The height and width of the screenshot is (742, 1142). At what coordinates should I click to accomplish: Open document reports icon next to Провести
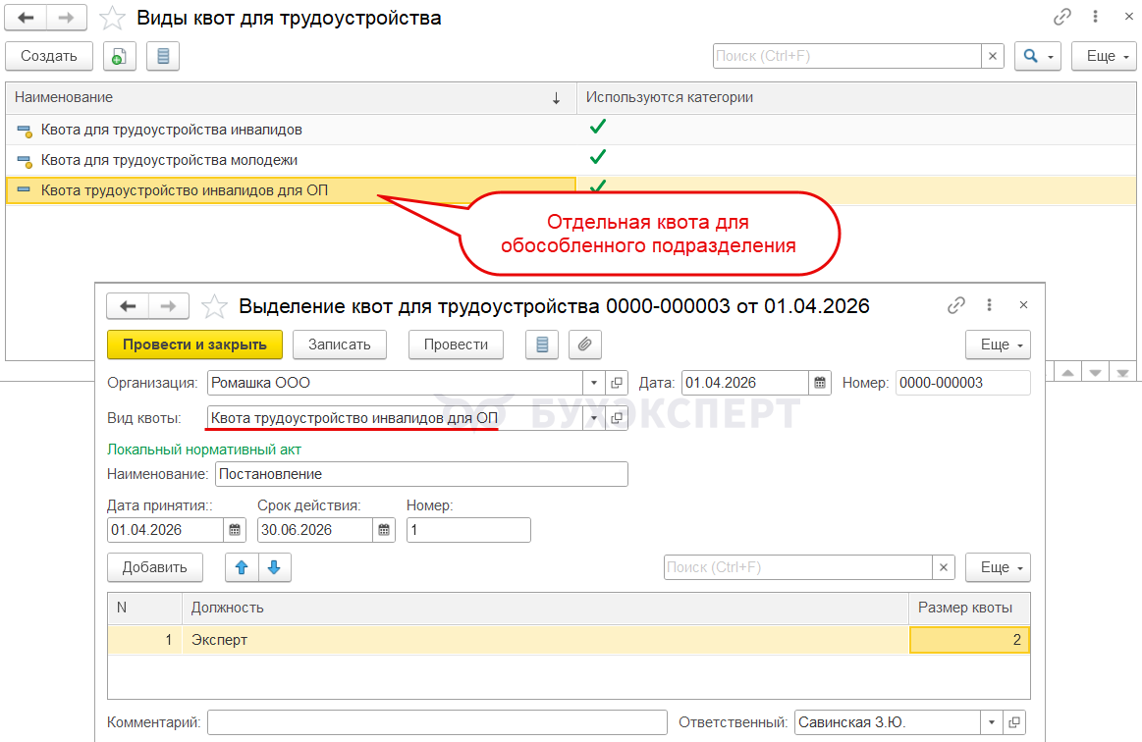click(x=542, y=344)
